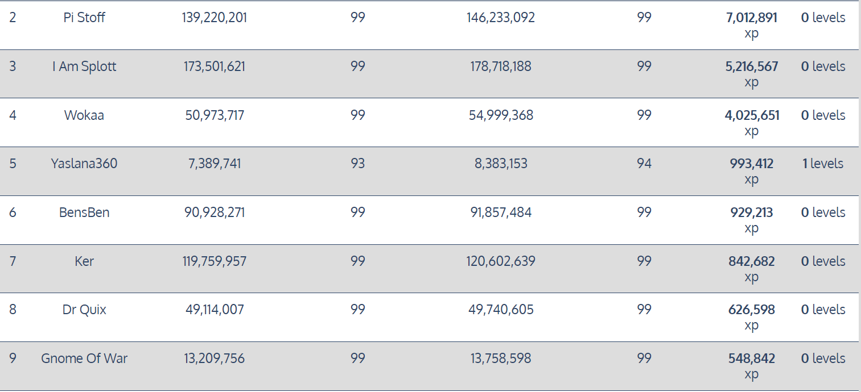Click the starting XP value 90,928,271
The height and width of the screenshot is (392, 861).
(214, 212)
